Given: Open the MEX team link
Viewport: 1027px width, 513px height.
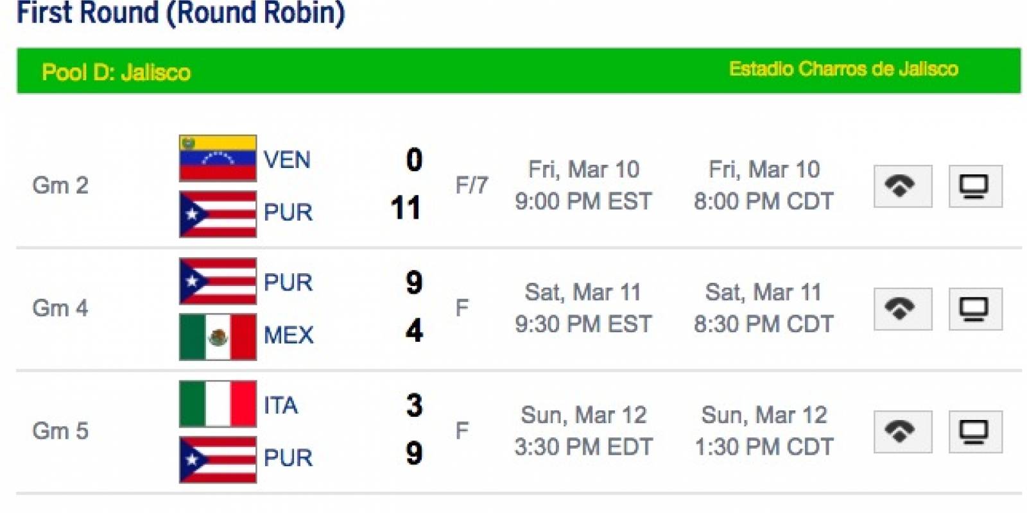Looking at the screenshot, I should click(288, 335).
